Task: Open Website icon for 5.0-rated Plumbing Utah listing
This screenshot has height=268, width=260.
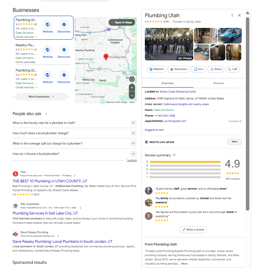Action: point(48,75)
